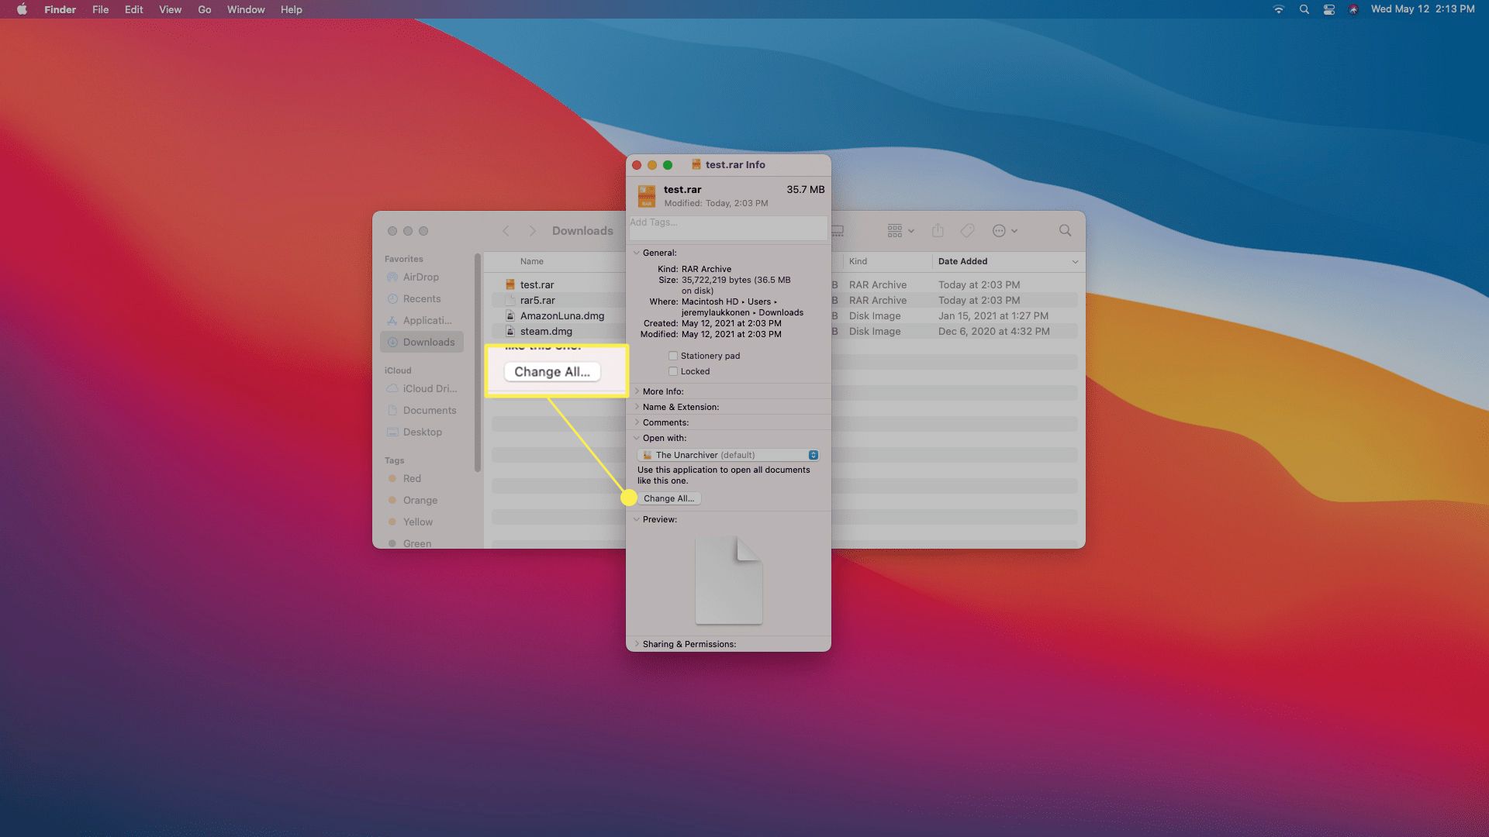This screenshot has height=837, width=1489.
Task: Click the generic file icon in Preview section
Action: (x=729, y=580)
